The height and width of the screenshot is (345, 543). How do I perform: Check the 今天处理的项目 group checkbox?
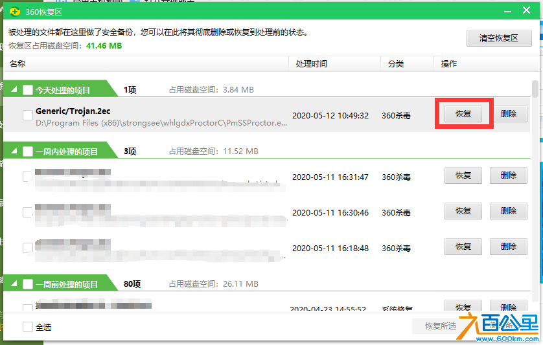(28, 90)
